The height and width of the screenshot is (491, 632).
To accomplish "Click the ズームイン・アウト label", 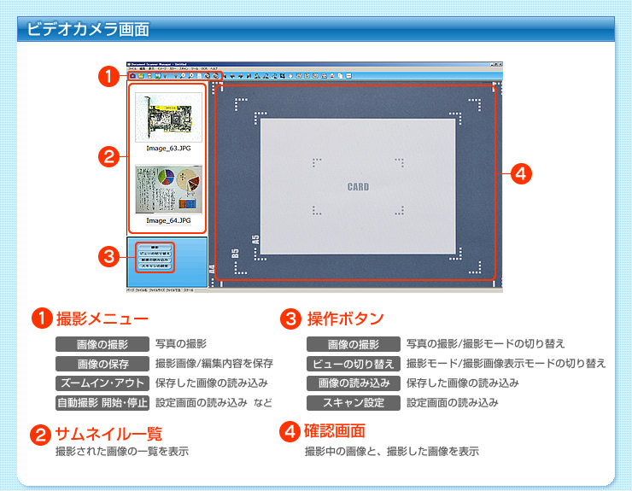I will 102,383.
